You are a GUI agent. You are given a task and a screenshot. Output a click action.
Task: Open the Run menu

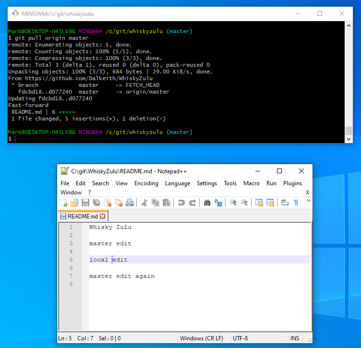point(271,183)
